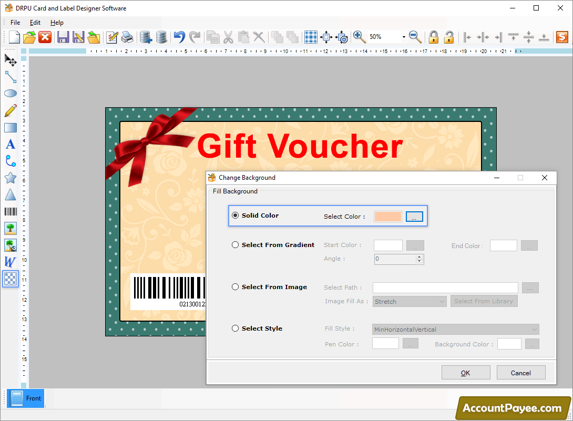
Task: Click the print icon in toolbar
Action: (x=127, y=37)
